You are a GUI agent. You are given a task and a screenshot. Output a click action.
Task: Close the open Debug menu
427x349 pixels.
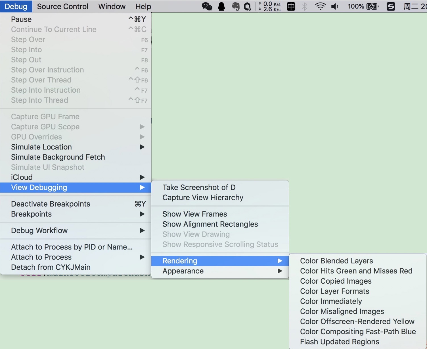16,6
